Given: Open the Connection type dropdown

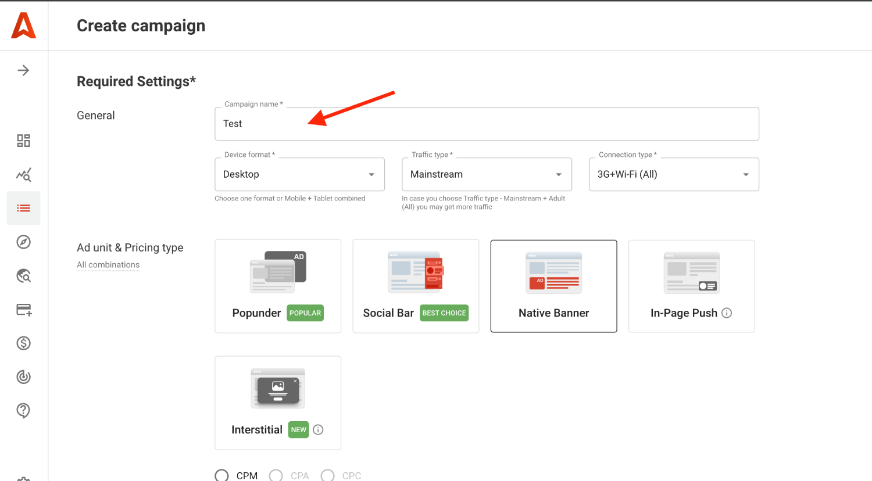Looking at the screenshot, I should click(674, 174).
